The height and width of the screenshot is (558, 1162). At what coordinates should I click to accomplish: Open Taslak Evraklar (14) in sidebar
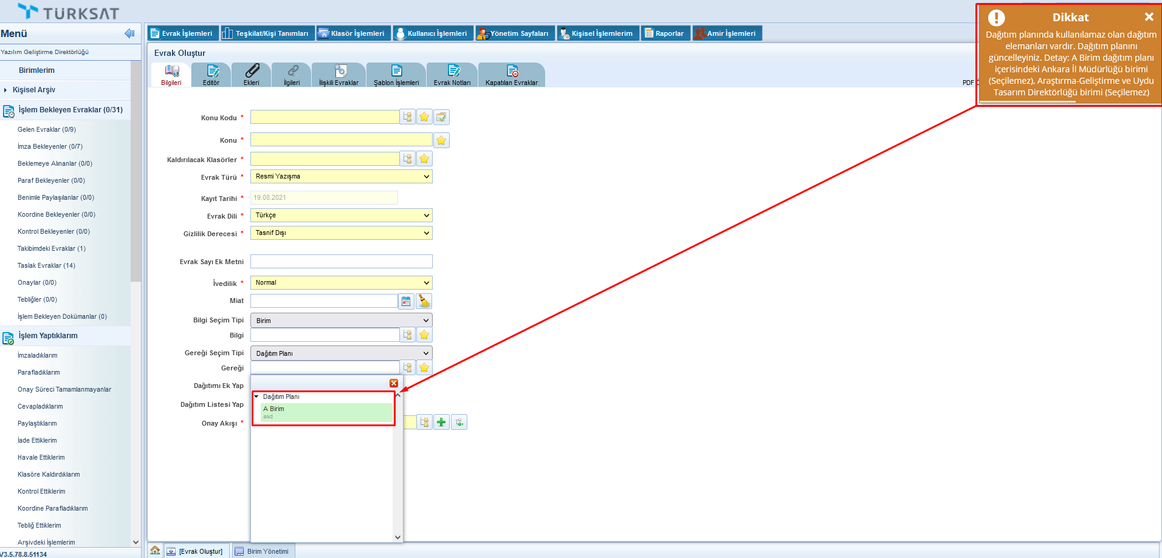pos(46,265)
